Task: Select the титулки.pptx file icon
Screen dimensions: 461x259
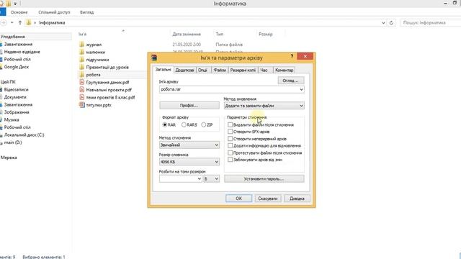Action: pyautogui.click(x=82, y=105)
